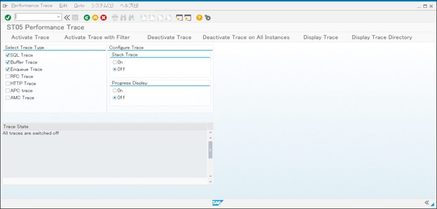Click Deactivate Trace on All Instances
437x209 pixels.
coord(246,38)
